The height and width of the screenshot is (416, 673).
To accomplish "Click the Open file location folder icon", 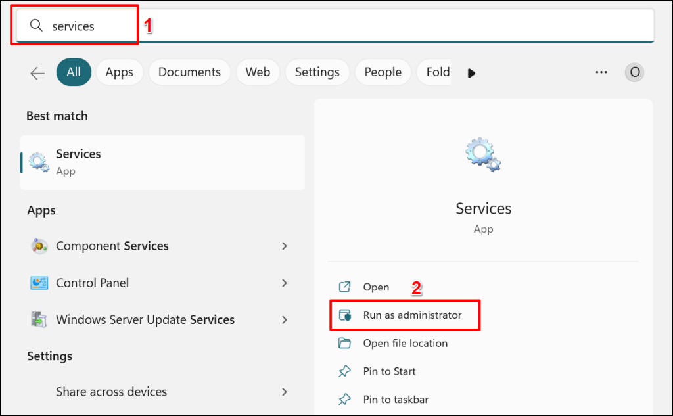I will pyautogui.click(x=344, y=343).
